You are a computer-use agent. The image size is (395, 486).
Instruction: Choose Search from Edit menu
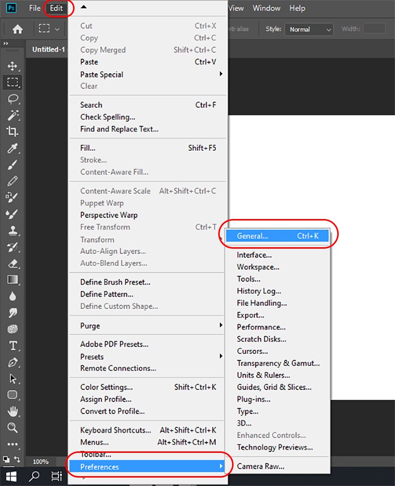[x=148, y=105]
